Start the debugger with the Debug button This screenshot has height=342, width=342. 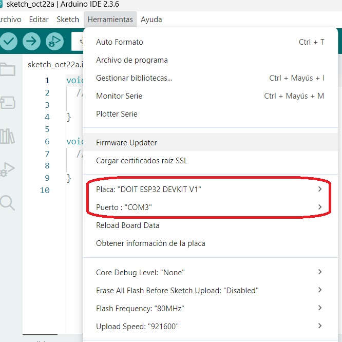[54, 41]
